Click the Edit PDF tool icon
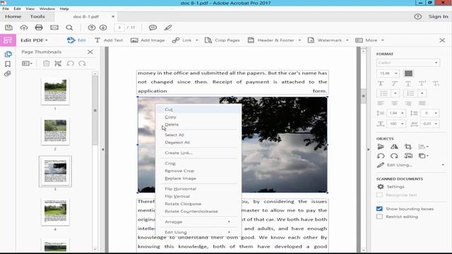Image resolution: width=452 pixels, height=254 pixels. click(8, 40)
